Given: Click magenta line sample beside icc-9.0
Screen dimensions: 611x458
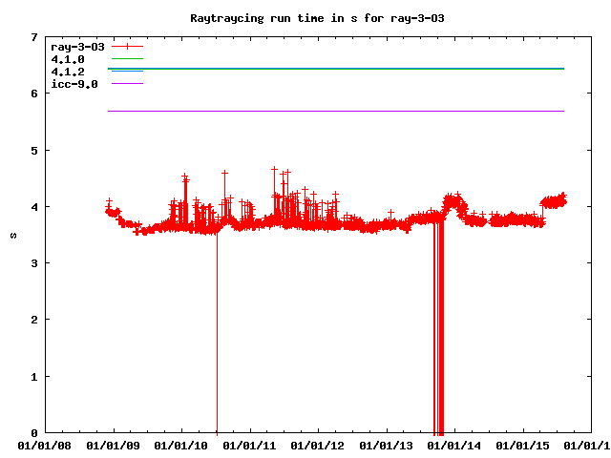Looking at the screenshot, I should [127, 84].
